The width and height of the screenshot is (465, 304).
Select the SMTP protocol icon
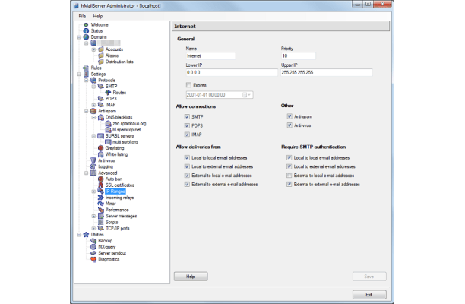[101, 87]
